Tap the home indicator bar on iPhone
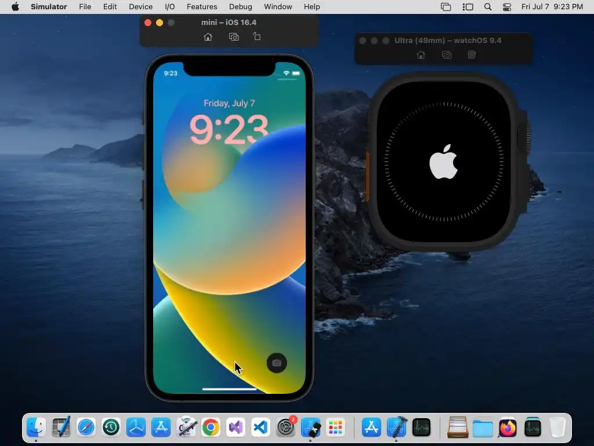 point(229,389)
